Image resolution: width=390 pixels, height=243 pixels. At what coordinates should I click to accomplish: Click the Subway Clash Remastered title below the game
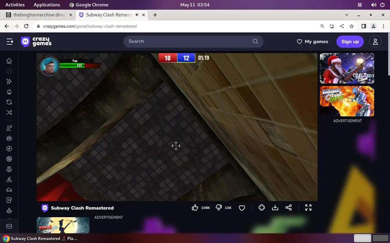click(82, 208)
